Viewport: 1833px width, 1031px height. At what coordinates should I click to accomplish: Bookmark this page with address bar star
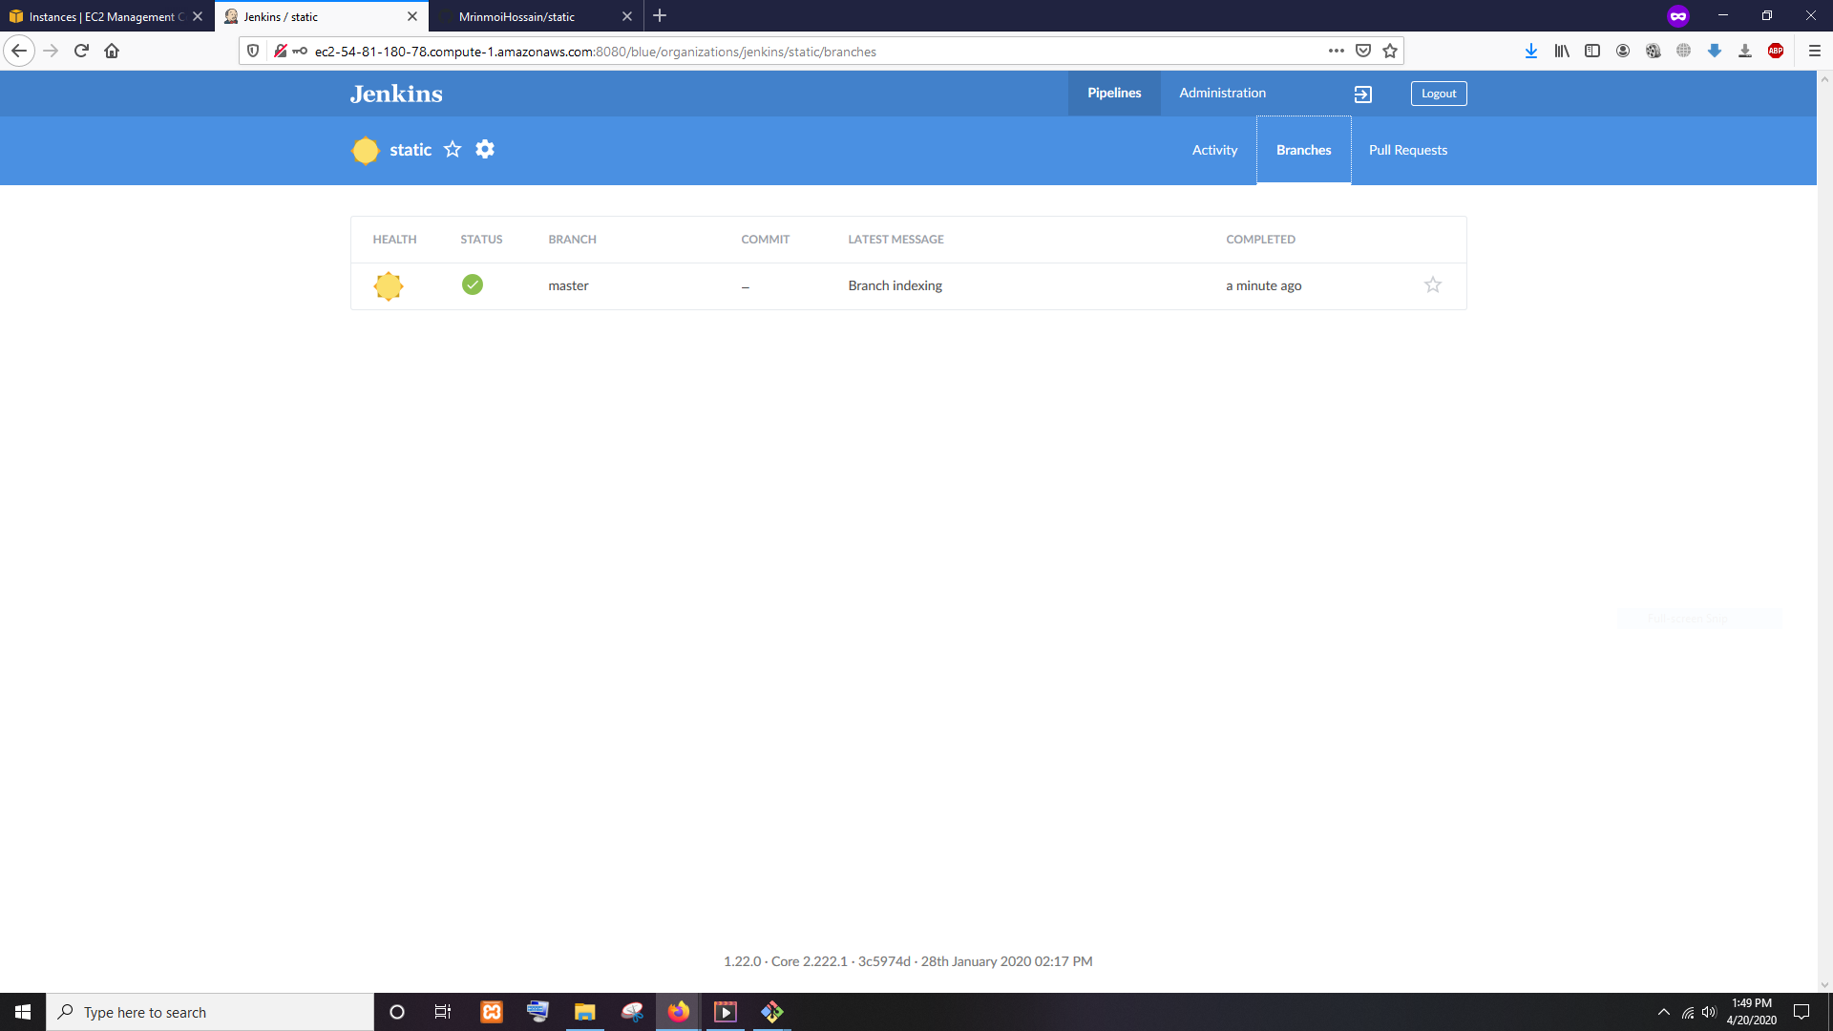pyautogui.click(x=1390, y=52)
